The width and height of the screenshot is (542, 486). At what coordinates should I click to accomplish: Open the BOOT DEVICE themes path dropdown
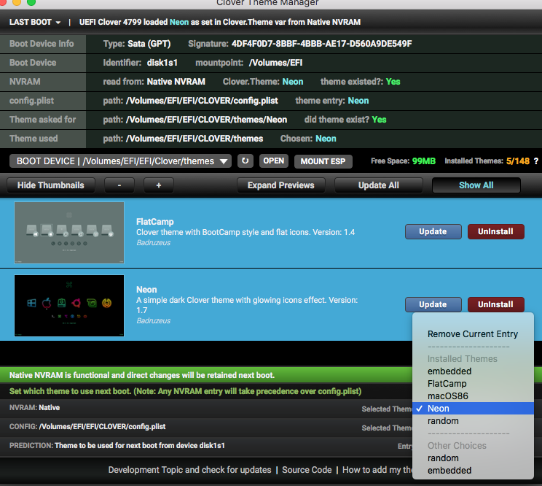pos(120,161)
